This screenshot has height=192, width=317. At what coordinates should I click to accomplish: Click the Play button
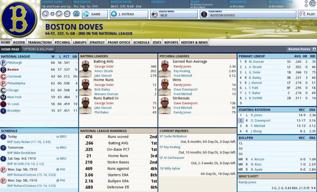pos(308,14)
